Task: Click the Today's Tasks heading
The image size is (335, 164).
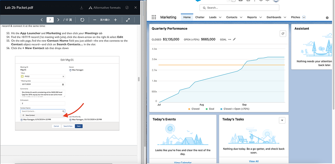Action: point(233,119)
